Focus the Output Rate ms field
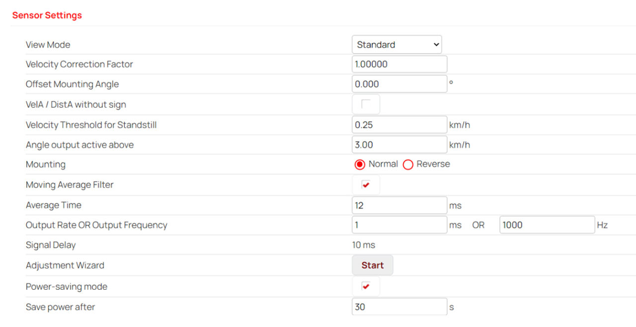This screenshot has height=327, width=636. (x=399, y=225)
